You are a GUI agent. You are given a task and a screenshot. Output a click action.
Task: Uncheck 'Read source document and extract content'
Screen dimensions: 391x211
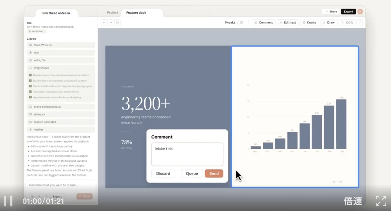coord(30,75)
